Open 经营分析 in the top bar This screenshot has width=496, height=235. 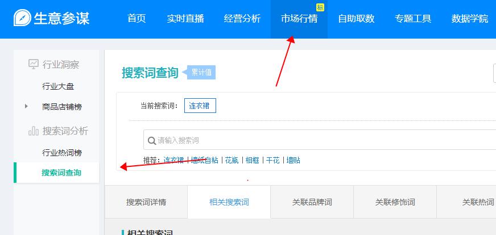(x=242, y=19)
